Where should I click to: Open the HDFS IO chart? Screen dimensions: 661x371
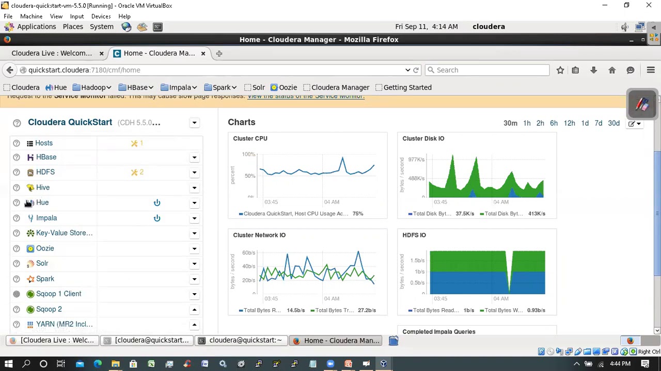(x=477, y=272)
